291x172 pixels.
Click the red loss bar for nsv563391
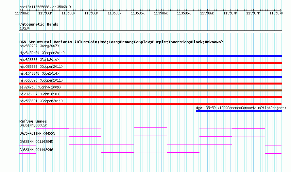[x=150, y=104]
